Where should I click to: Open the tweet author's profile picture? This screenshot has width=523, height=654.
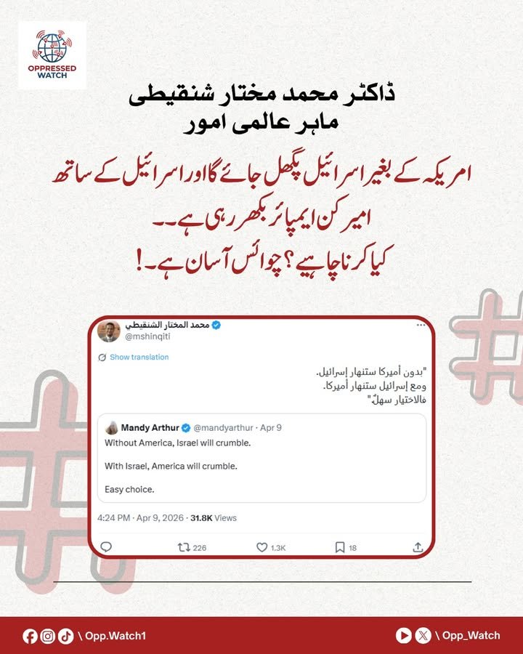(109, 331)
